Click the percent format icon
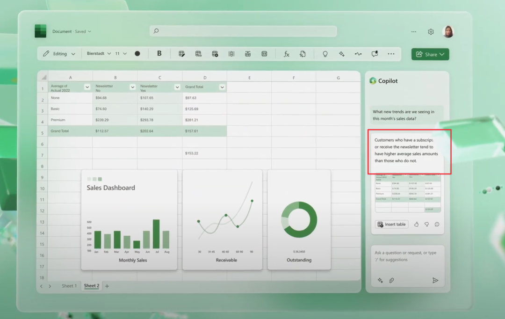505x319 pixels. point(303,54)
